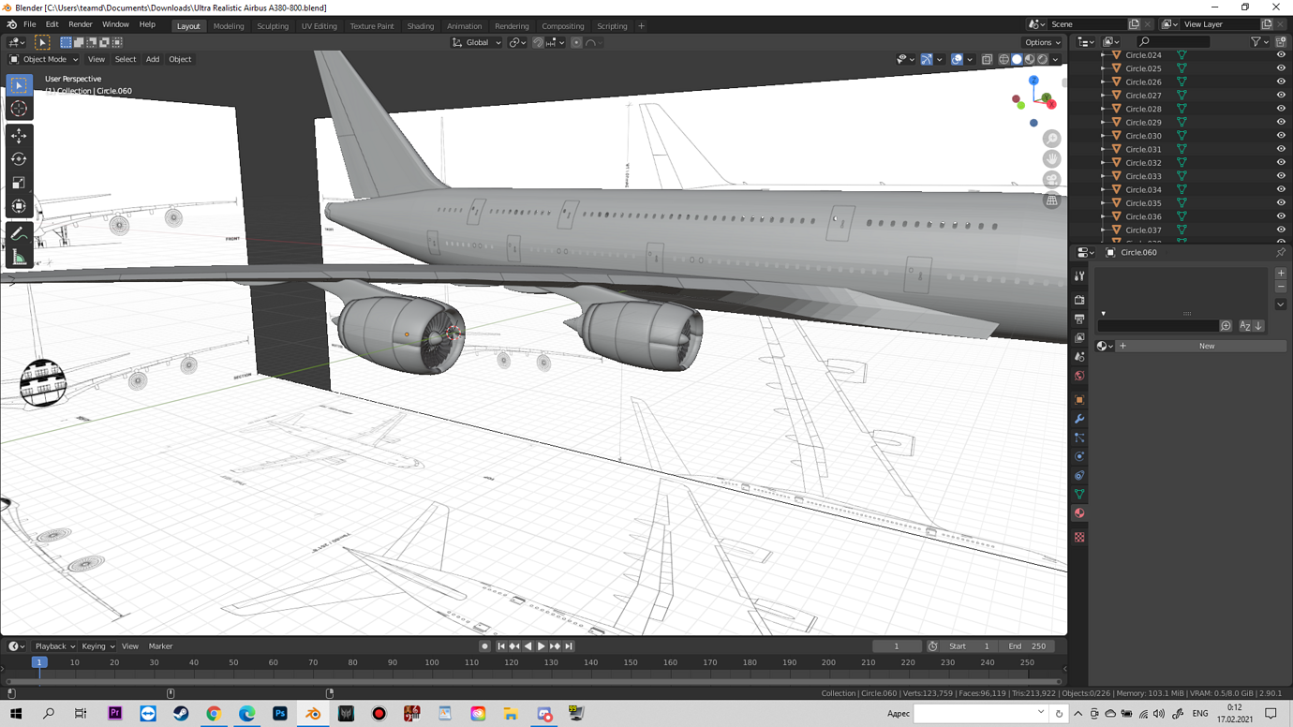Open Texture Properties with the checker icon
1293x727 pixels.
click(1078, 536)
